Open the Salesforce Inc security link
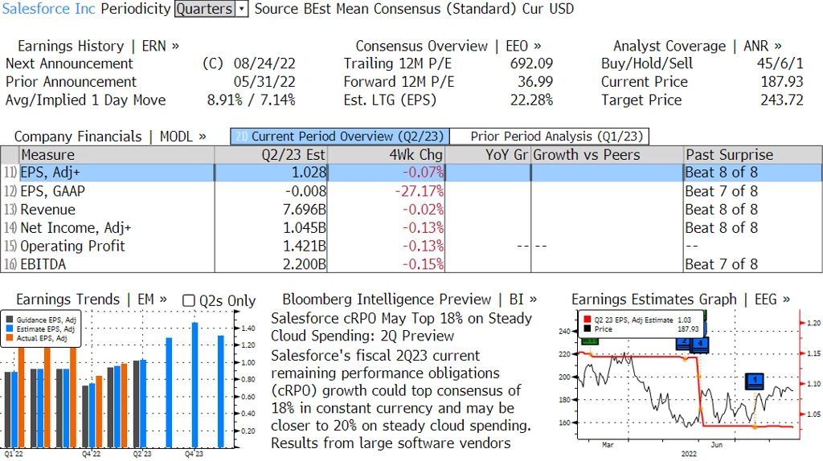 click(x=49, y=9)
